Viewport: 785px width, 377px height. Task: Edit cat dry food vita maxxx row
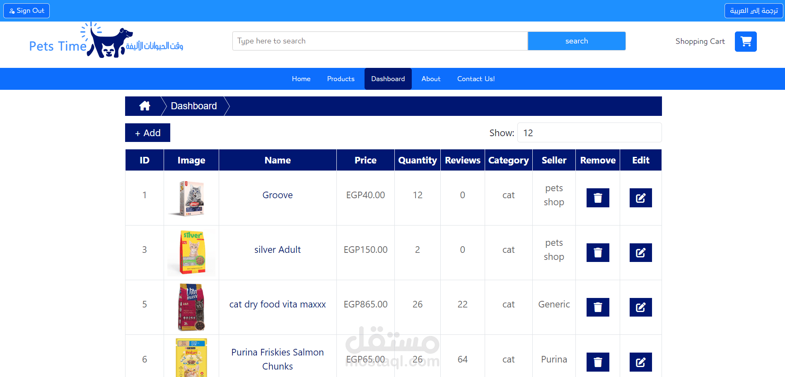(640, 307)
